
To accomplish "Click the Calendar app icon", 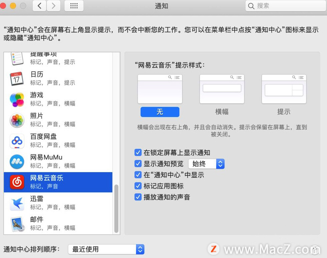I will 17,79.
